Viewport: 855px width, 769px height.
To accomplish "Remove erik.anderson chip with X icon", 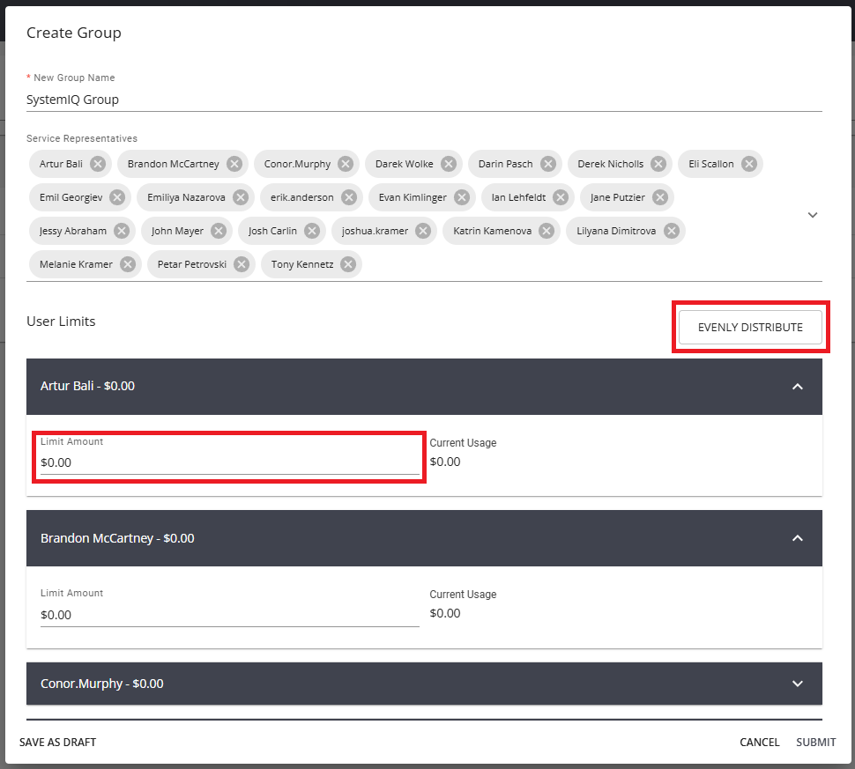I will [349, 197].
